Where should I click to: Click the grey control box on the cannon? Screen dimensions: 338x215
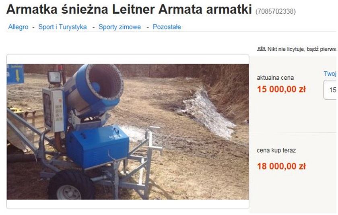pyautogui.click(x=54, y=110)
